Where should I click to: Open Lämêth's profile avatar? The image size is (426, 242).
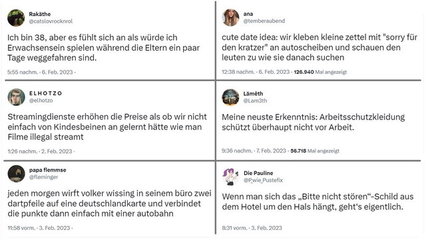tap(230, 97)
